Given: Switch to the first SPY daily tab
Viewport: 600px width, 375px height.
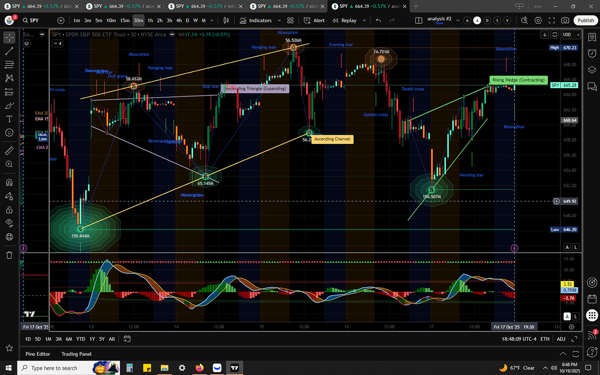Looking at the screenshot, I should tap(41, 6).
